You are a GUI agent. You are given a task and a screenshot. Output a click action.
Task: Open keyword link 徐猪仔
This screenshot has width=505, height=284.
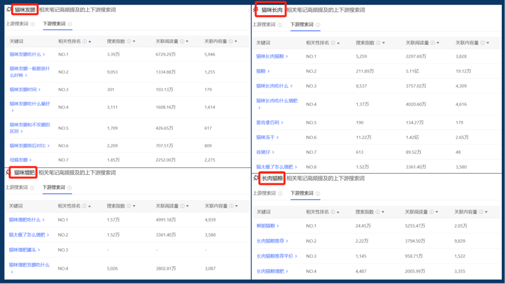click(x=266, y=152)
